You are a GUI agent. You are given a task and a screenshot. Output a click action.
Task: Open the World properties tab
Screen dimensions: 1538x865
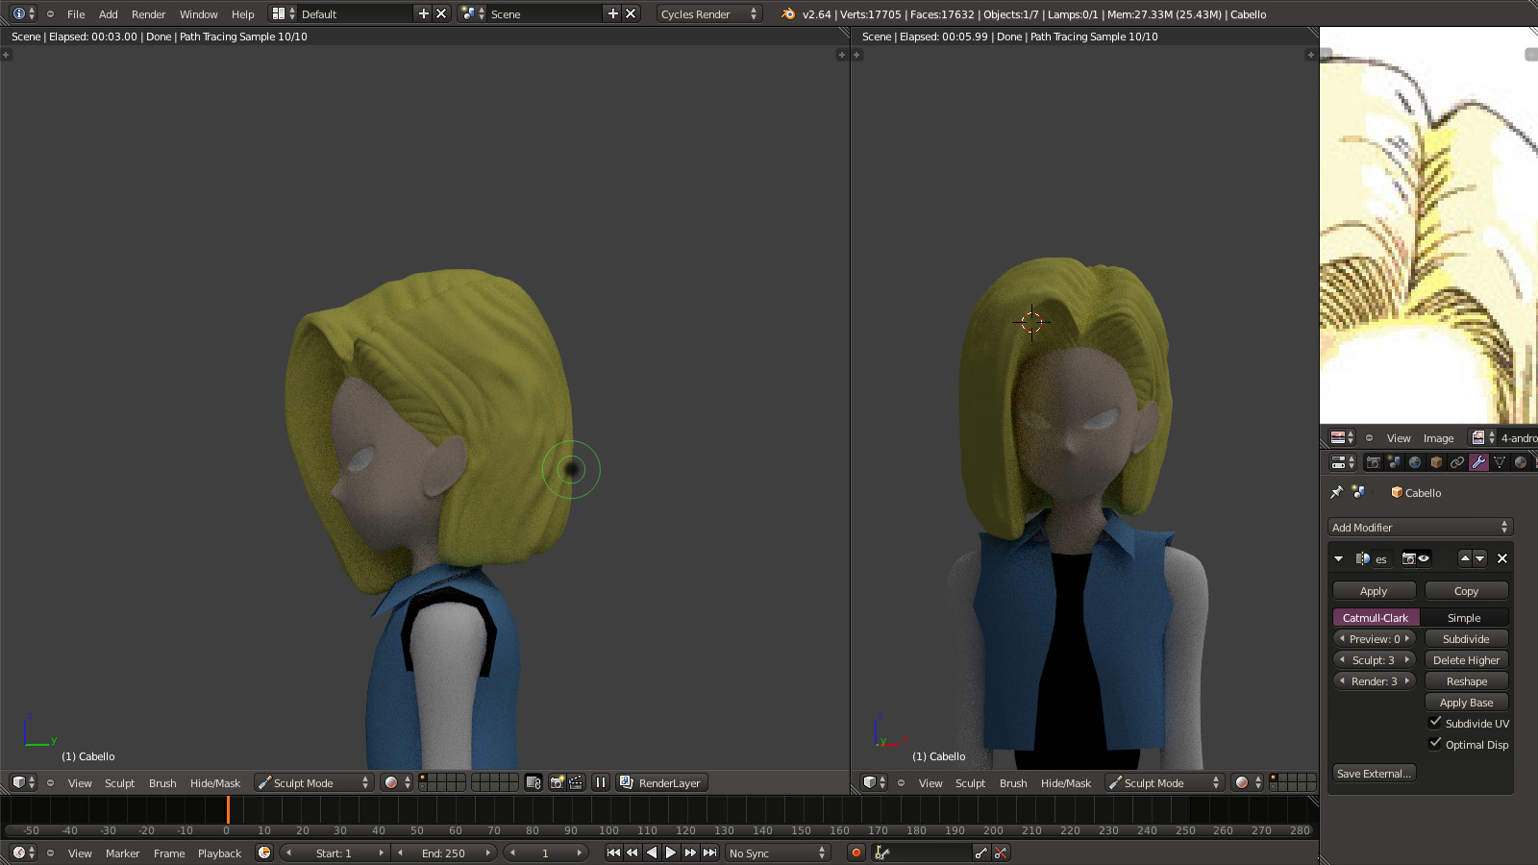(1415, 462)
